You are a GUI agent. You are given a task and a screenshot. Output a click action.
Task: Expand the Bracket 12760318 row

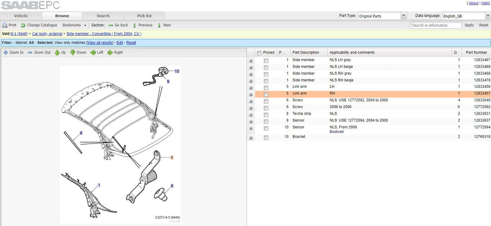pos(250,138)
